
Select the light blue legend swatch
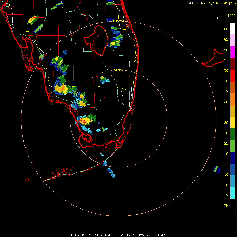point(233,181)
